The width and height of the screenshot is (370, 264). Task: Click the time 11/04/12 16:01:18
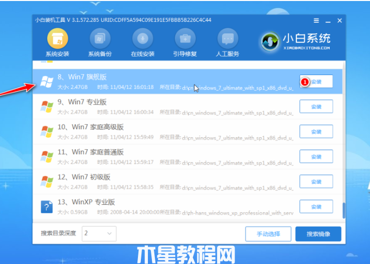coord(132,87)
